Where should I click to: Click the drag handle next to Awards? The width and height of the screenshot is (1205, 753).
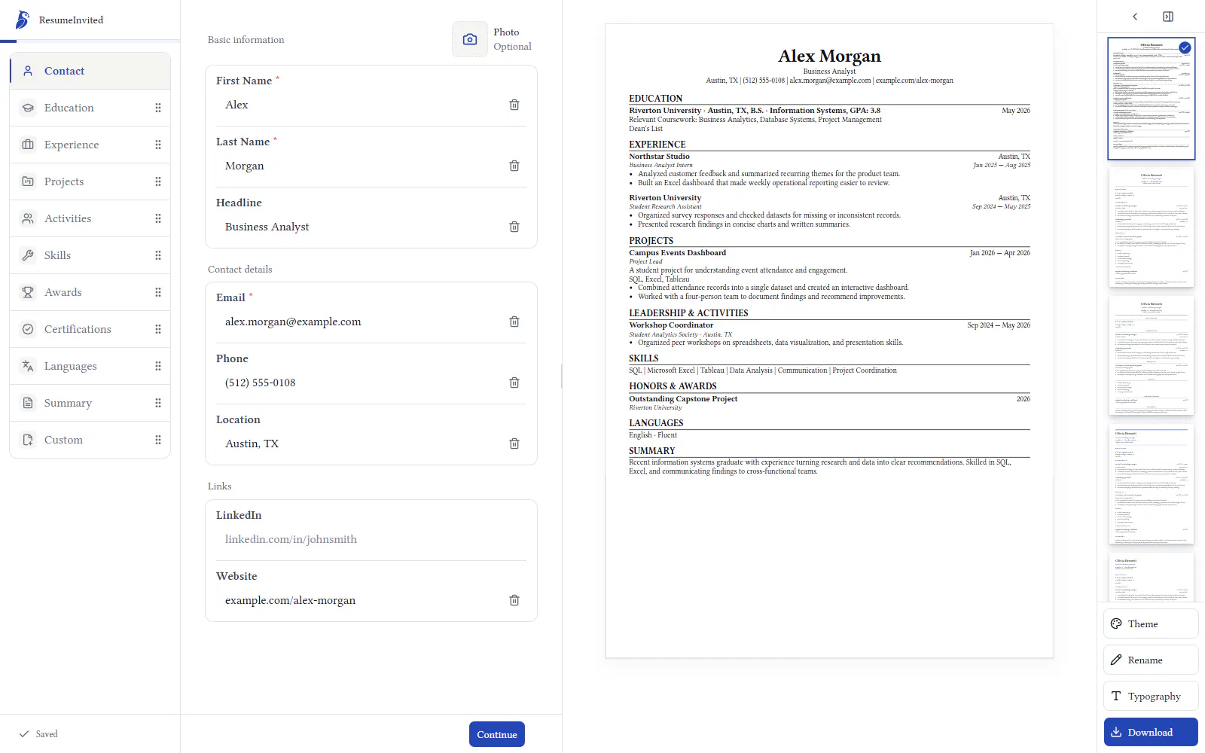158,292
